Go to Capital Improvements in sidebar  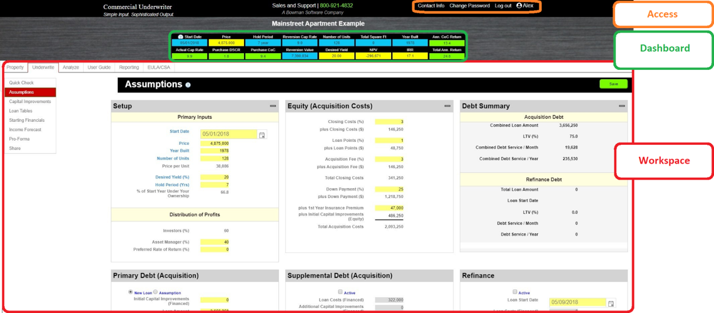pyautogui.click(x=30, y=101)
